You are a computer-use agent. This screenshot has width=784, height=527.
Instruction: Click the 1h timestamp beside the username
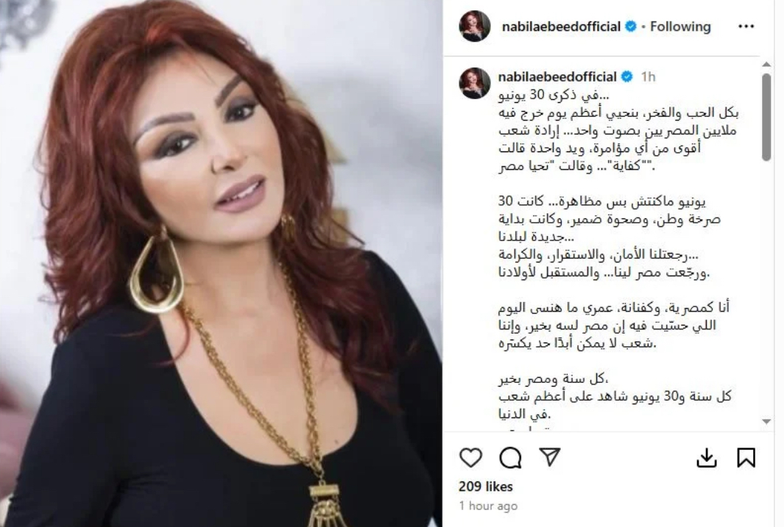(648, 77)
